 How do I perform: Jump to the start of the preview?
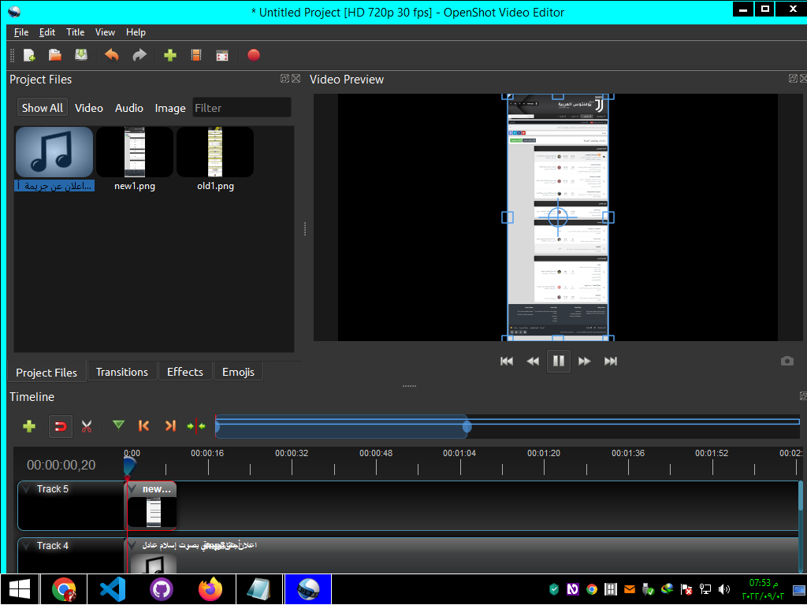(x=507, y=361)
